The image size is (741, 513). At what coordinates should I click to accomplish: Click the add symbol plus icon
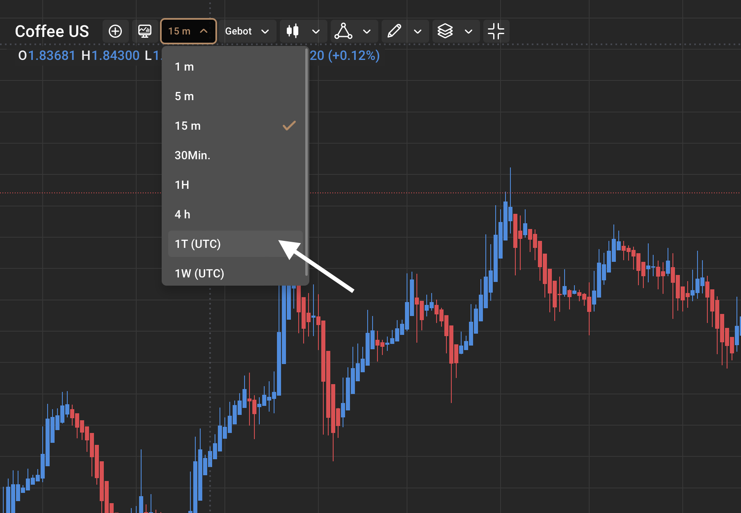[115, 31]
